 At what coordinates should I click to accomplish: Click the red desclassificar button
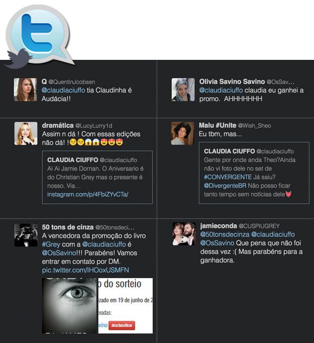click(x=122, y=325)
